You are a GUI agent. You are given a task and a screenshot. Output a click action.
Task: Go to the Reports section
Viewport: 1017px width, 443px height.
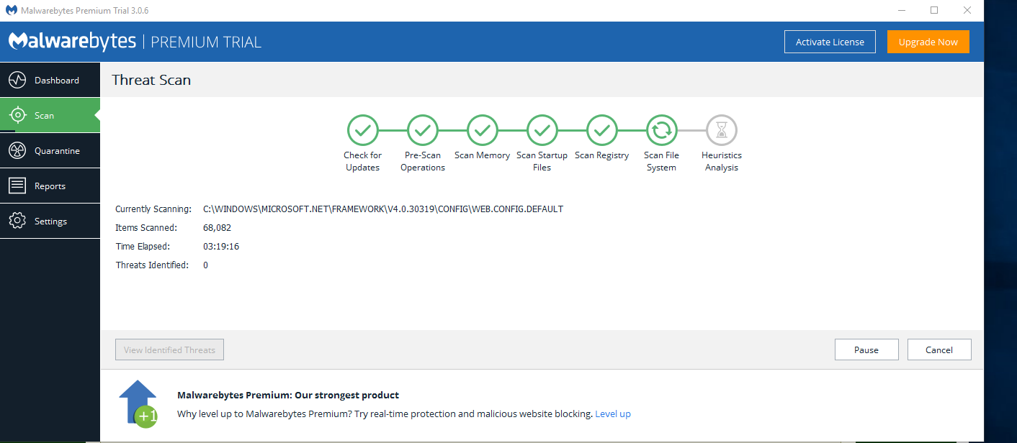(50, 186)
